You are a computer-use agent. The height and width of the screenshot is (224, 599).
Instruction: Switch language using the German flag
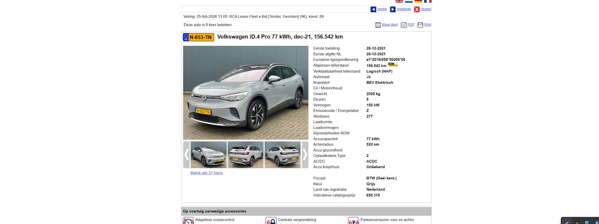[418, 1]
